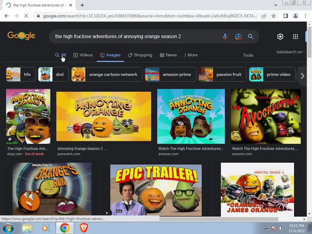Screen dimensions: 312x234
Task: Open justwatch Annoying Orange Season 2 image
Action: coord(104,116)
